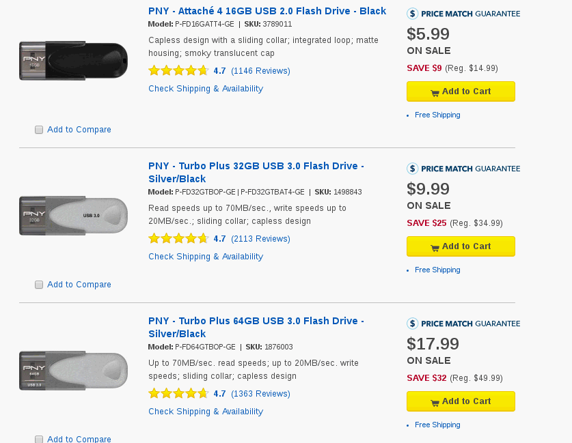Tick Add to Compare for Turbo Plus 32GB
Image resolution: width=572 pixels, height=443 pixels.
(x=39, y=285)
